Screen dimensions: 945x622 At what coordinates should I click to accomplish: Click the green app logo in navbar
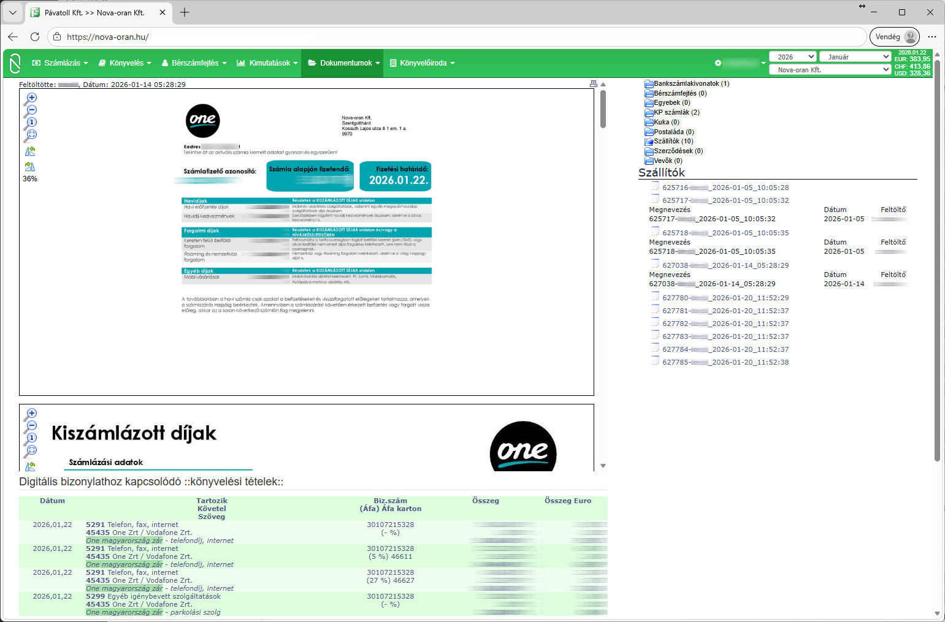15,63
